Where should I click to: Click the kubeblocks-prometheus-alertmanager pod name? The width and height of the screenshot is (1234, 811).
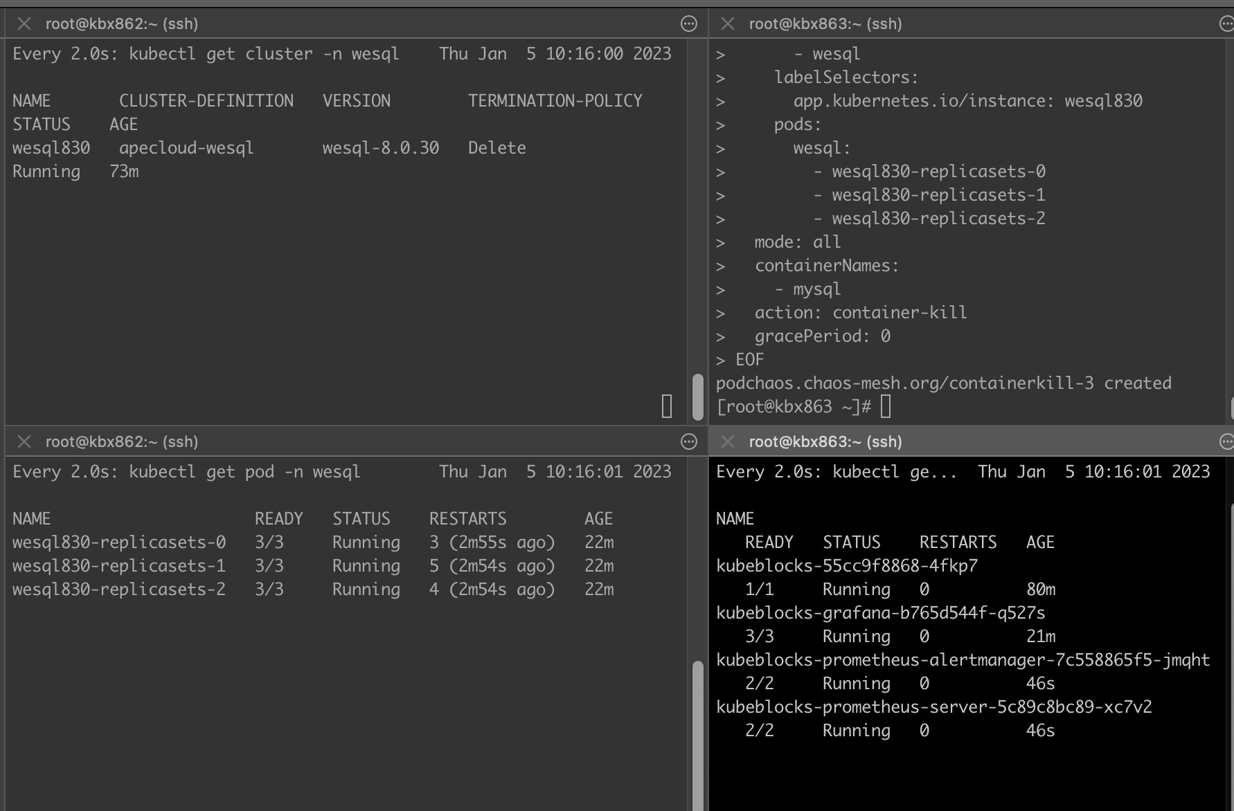(x=963, y=660)
